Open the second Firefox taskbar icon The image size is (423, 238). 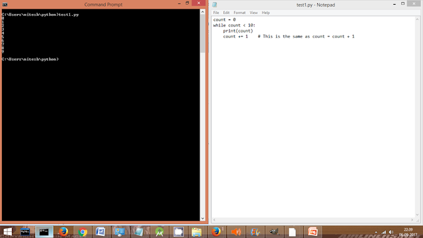tap(216, 232)
